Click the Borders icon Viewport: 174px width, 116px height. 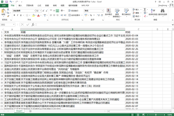tap(27, 15)
